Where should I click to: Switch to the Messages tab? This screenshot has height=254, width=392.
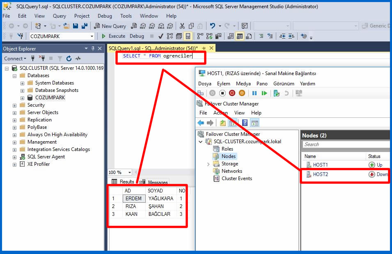(x=157, y=182)
